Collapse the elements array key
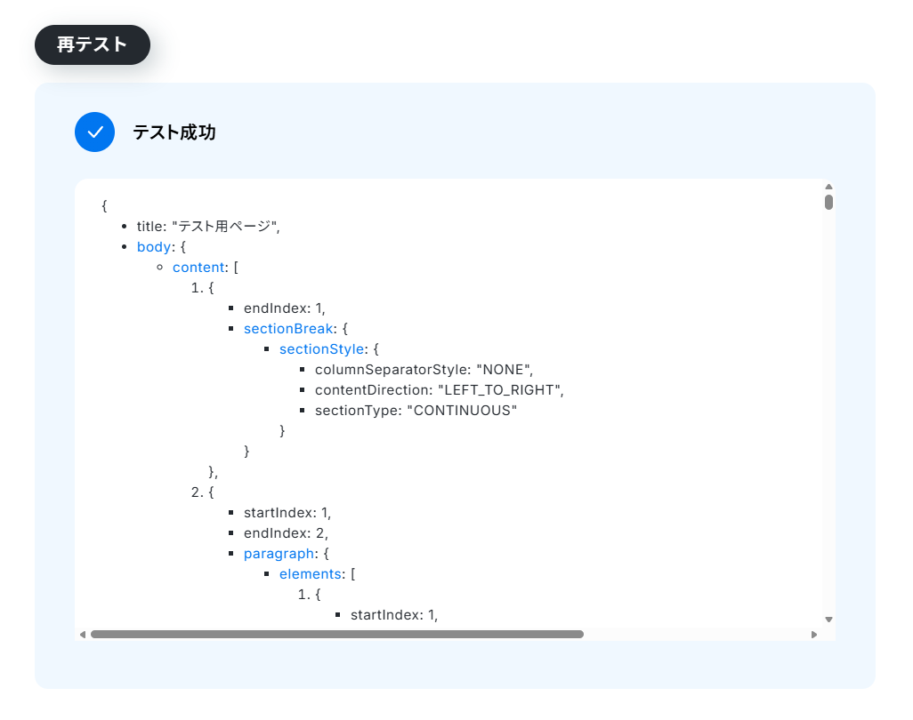This screenshot has width=913, height=720. pyautogui.click(x=311, y=574)
